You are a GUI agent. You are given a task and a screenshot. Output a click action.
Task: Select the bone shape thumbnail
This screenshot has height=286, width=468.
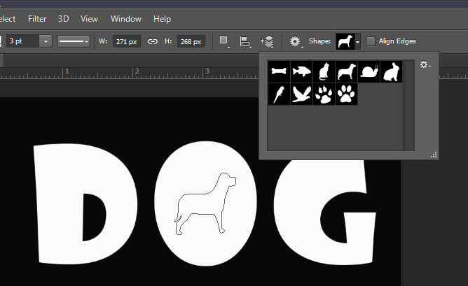point(279,71)
